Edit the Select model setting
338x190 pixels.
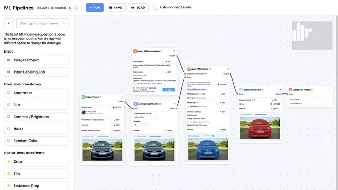(x=169, y=72)
